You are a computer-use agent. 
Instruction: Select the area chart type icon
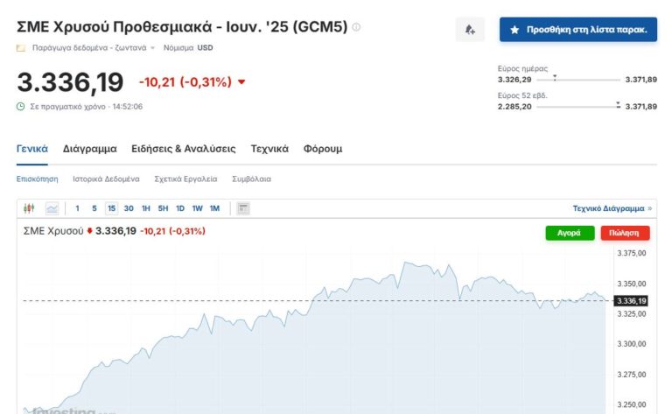tap(52, 208)
